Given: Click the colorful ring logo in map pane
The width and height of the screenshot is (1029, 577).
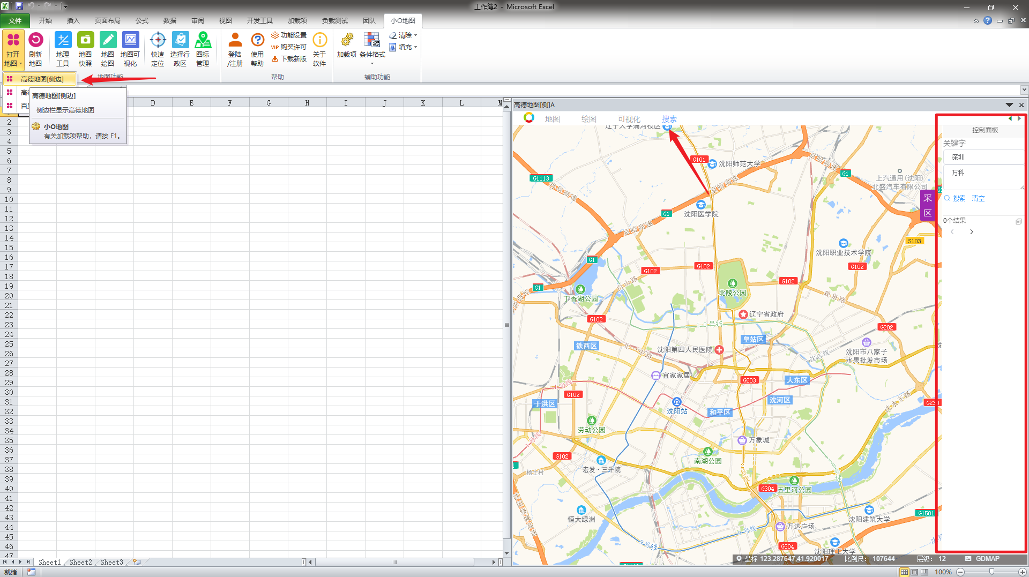Looking at the screenshot, I should point(529,118).
